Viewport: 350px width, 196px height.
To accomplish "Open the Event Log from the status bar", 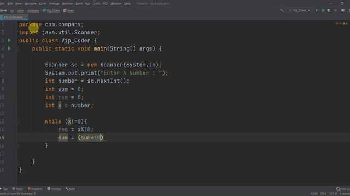I will tap(343, 189).
